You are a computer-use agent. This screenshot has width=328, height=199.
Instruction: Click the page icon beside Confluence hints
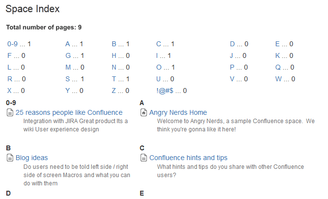tap(143, 158)
